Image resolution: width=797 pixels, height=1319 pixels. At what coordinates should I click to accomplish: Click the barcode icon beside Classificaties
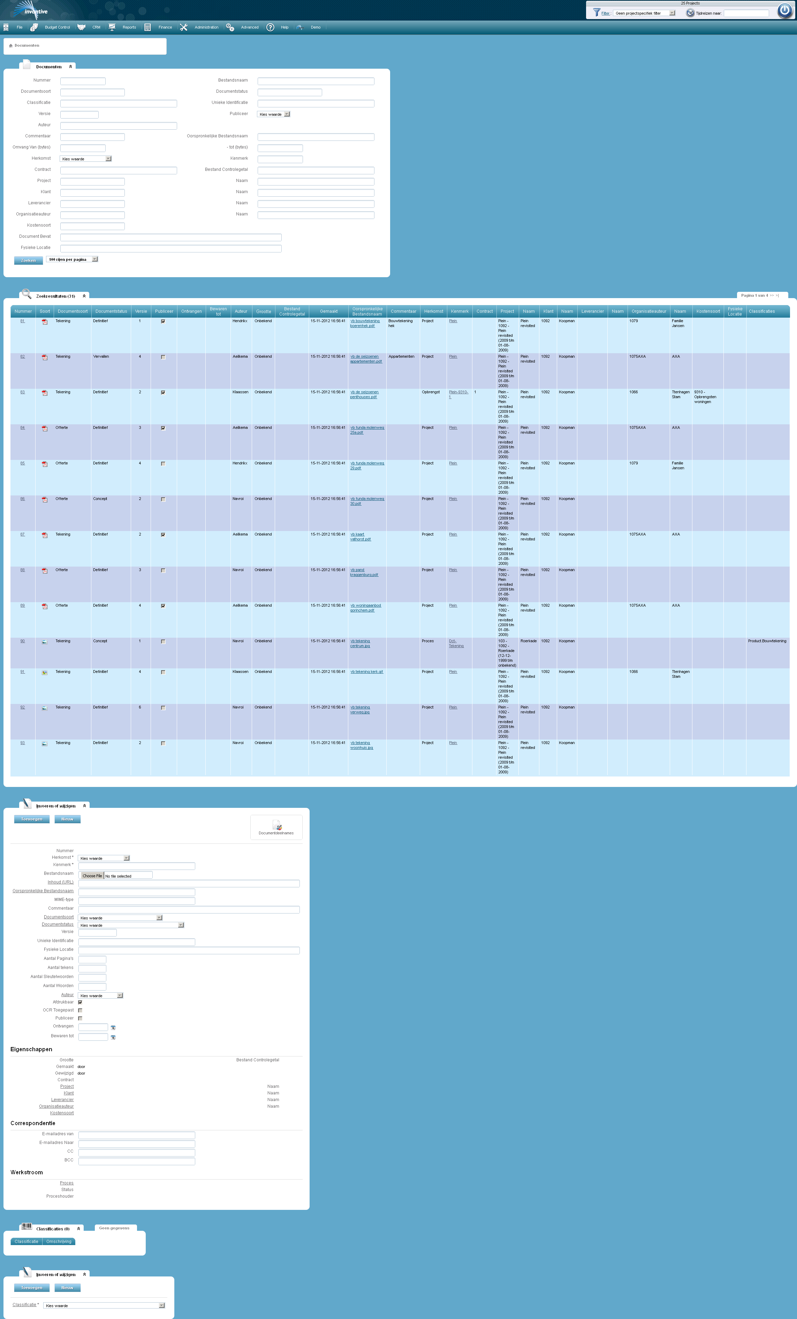click(26, 1226)
